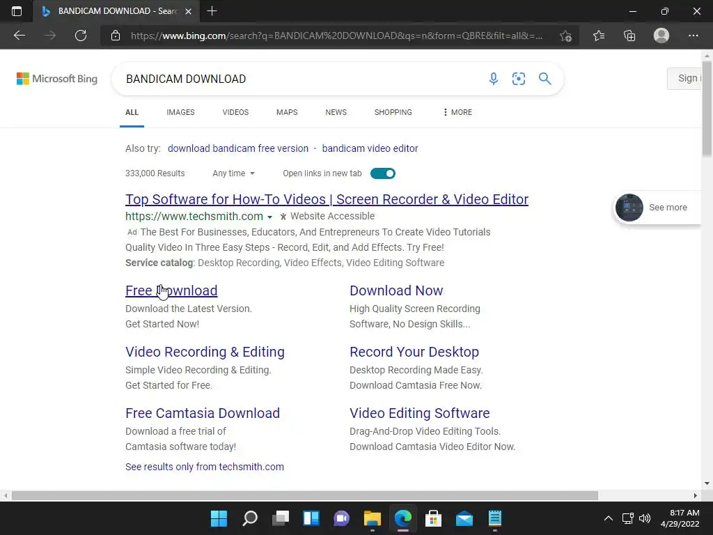Click the scroll down arrow

tap(707, 483)
